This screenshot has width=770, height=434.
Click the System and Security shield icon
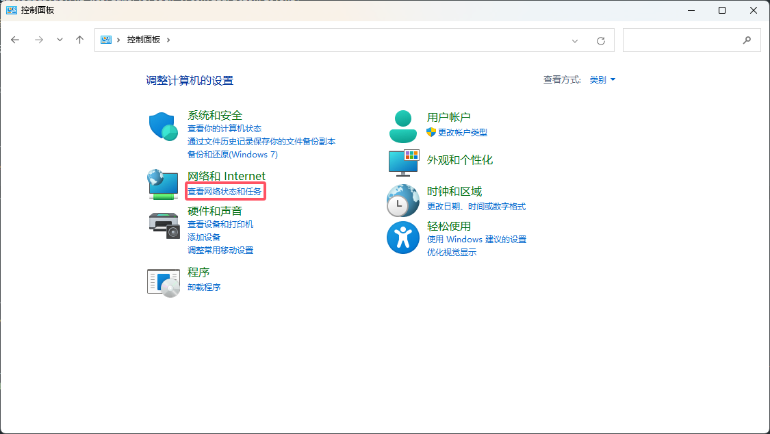164,127
